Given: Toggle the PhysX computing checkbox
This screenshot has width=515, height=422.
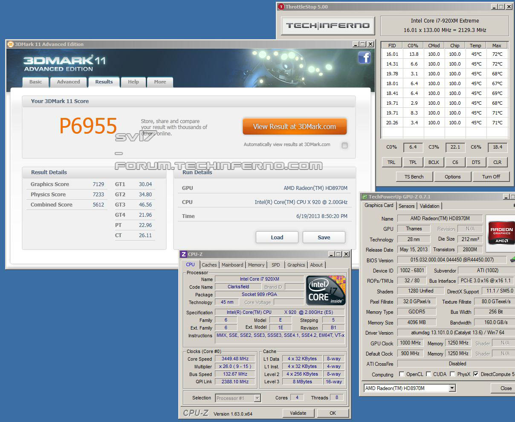Looking at the screenshot, I should 452,374.
